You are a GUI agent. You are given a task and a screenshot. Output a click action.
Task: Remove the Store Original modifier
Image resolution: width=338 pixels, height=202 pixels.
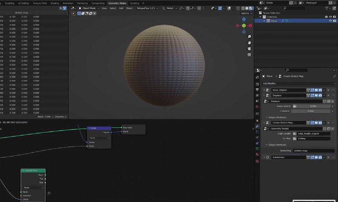pyautogui.click(x=328, y=90)
